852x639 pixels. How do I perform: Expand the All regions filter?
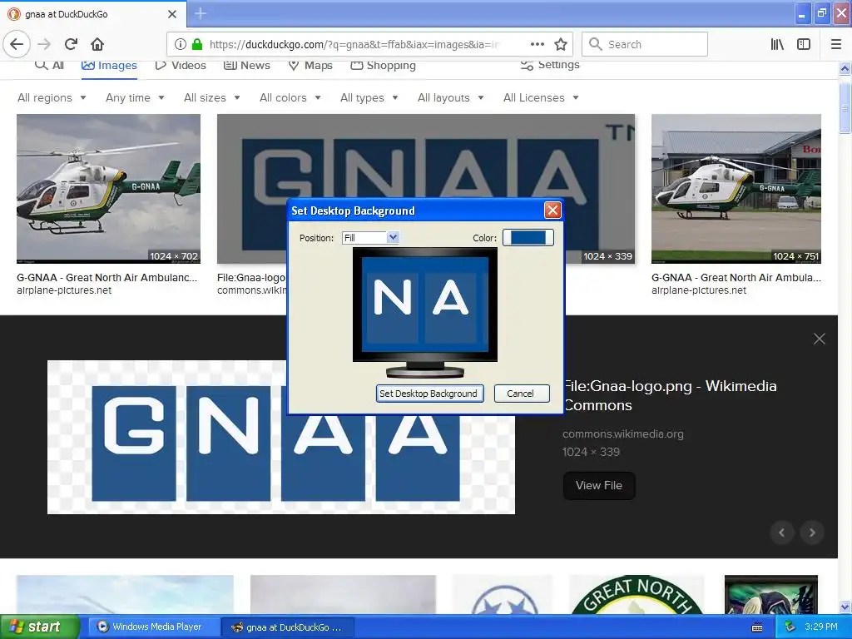[x=52, y=98]
